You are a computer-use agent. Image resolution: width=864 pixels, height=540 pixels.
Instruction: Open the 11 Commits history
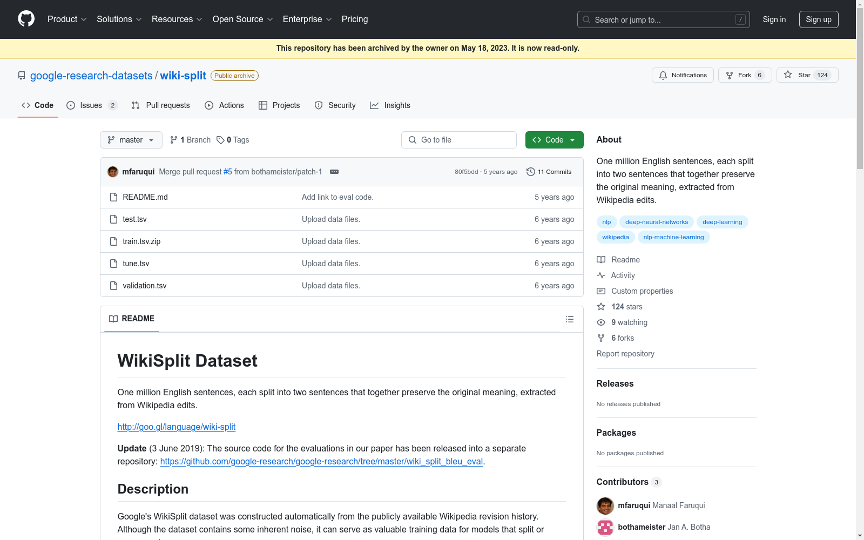pyautogui.click(x=549, y=172)
